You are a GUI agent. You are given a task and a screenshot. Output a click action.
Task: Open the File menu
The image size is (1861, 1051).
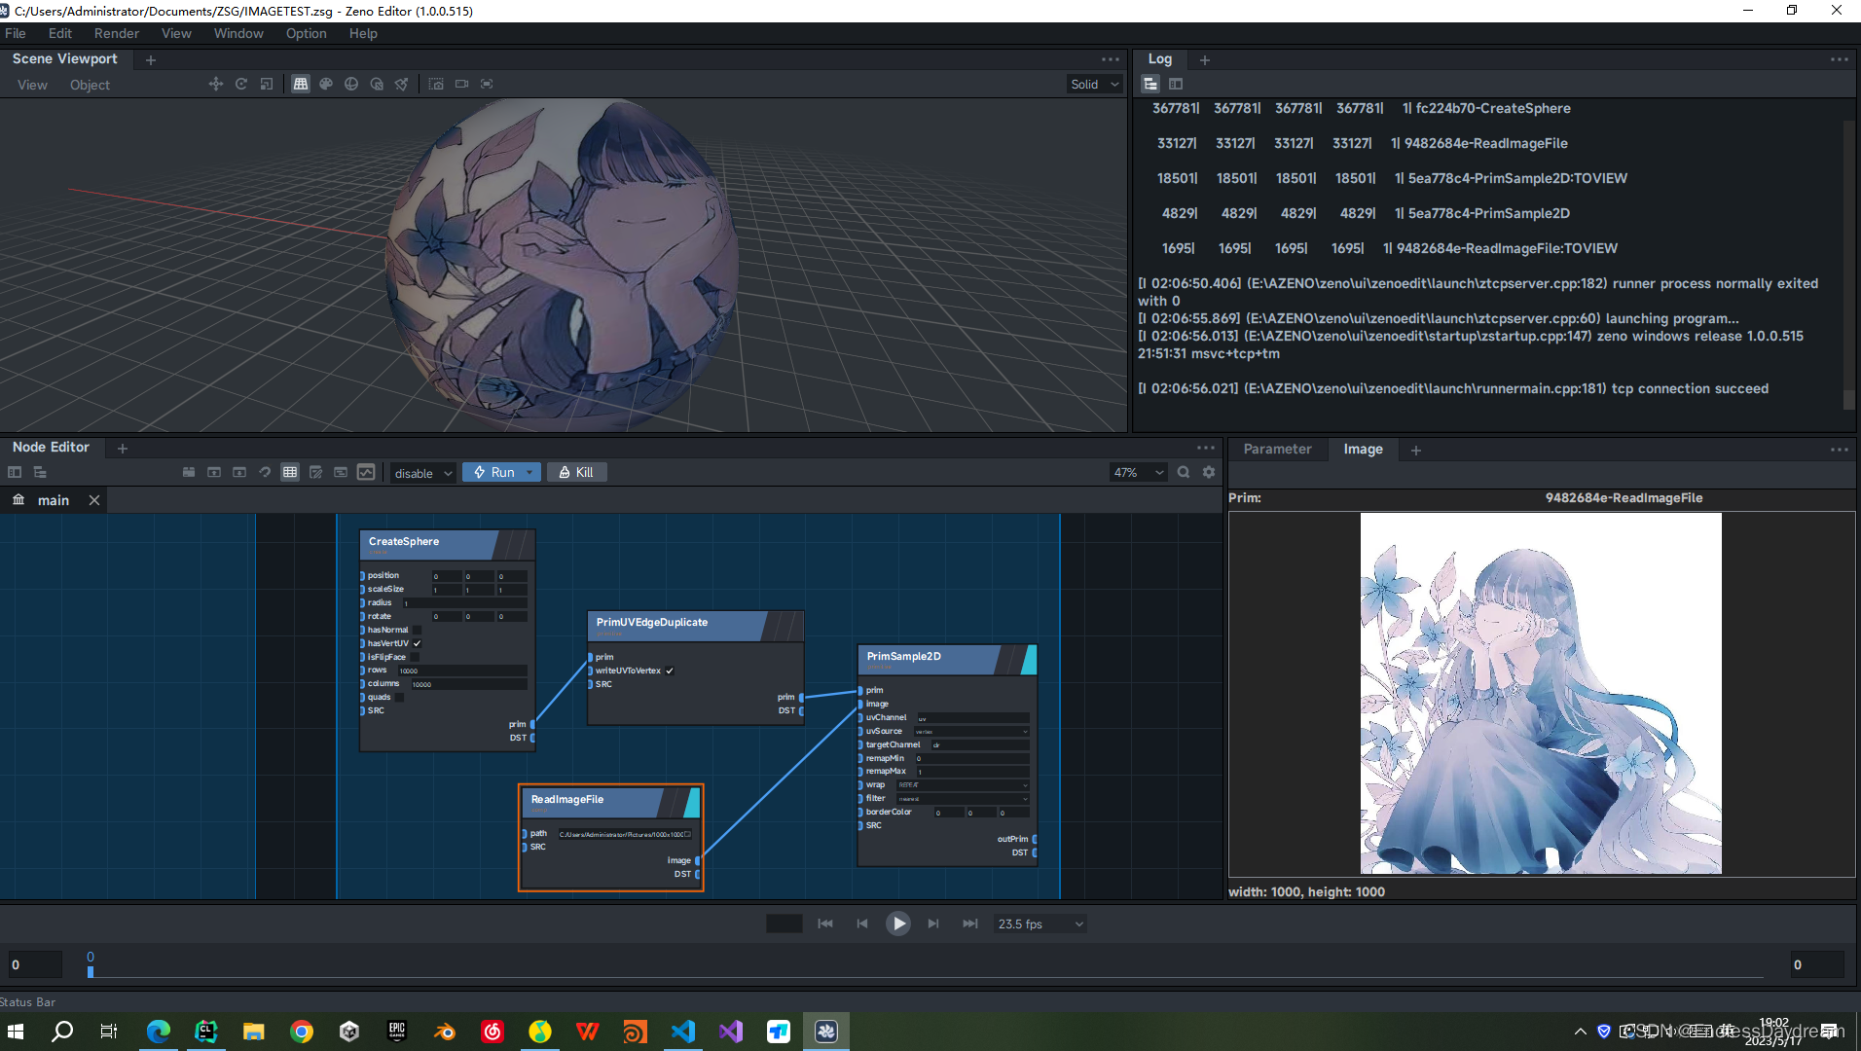(x=16, y=33)
